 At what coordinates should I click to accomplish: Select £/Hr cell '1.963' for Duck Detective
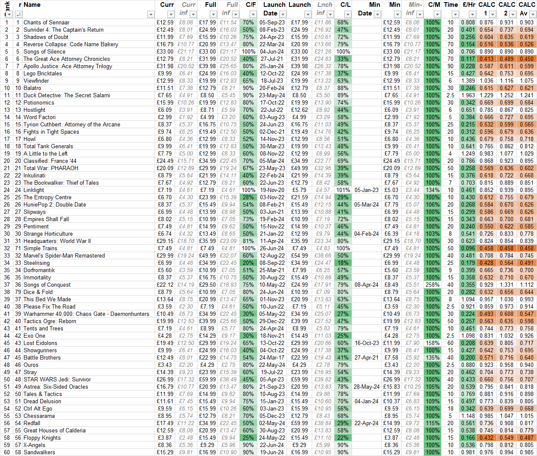(468, 95)
